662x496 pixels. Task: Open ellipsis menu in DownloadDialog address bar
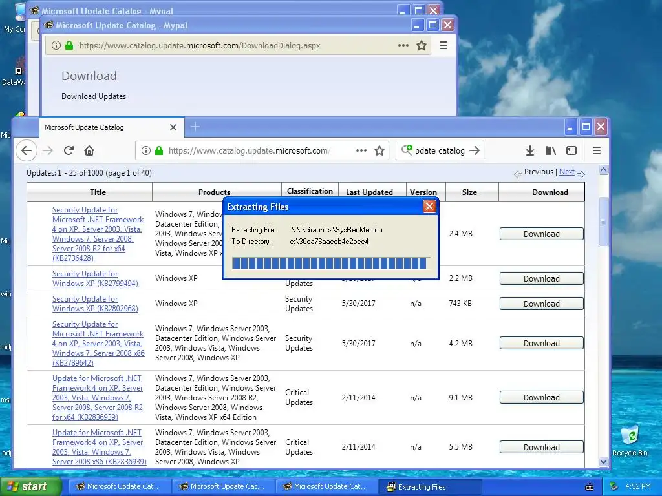tap(403, 45)
